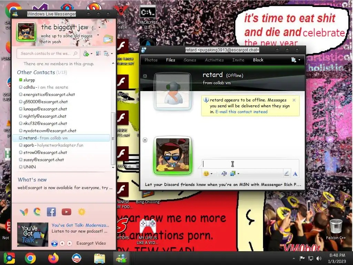Open the display name status dropdown arrow
This screenshot has height=265, width=353.
point(99,28)
